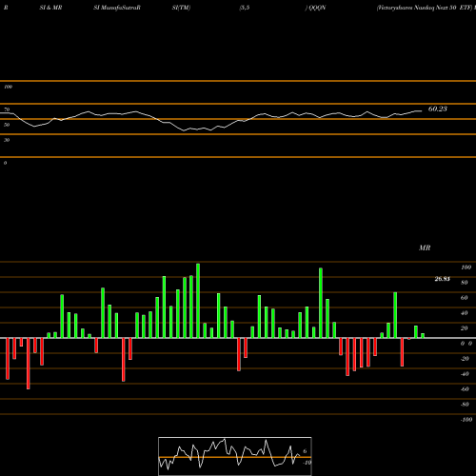The image size is (476, 476).
Task: Click the '-10' value in the mini chart
Action: [307, 463]
